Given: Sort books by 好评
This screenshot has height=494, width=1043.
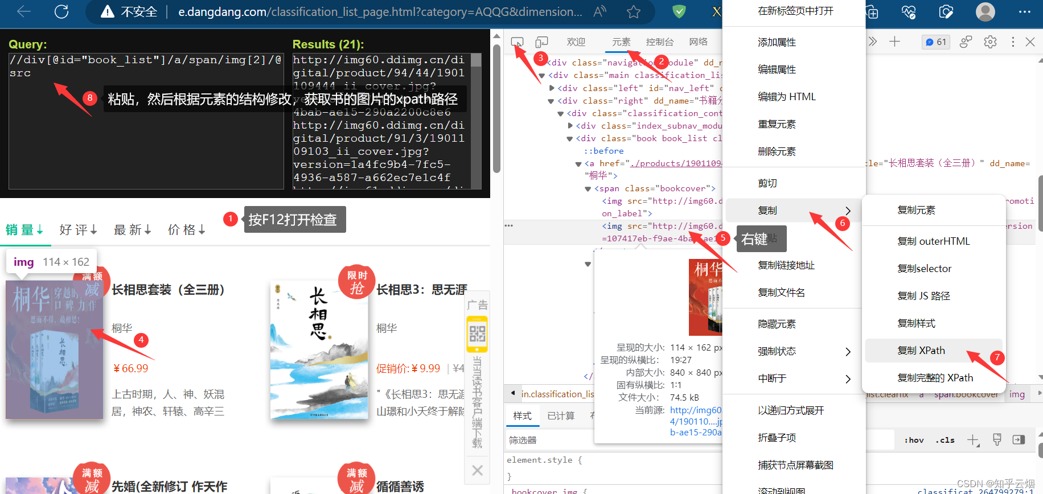Looking at the screenshot, I should (x=79, y=230).
